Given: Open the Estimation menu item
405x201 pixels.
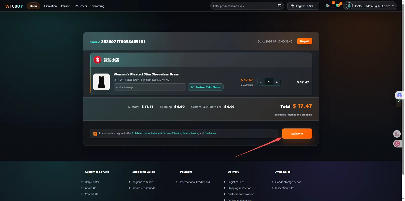Looking at the screenshot, I should coord(50,6).
